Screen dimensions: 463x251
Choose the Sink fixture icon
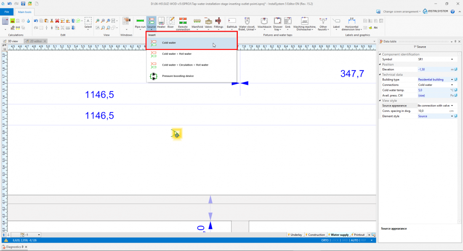click(287, 21)
